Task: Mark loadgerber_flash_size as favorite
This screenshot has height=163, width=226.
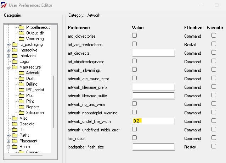Action: pos(214,146)
